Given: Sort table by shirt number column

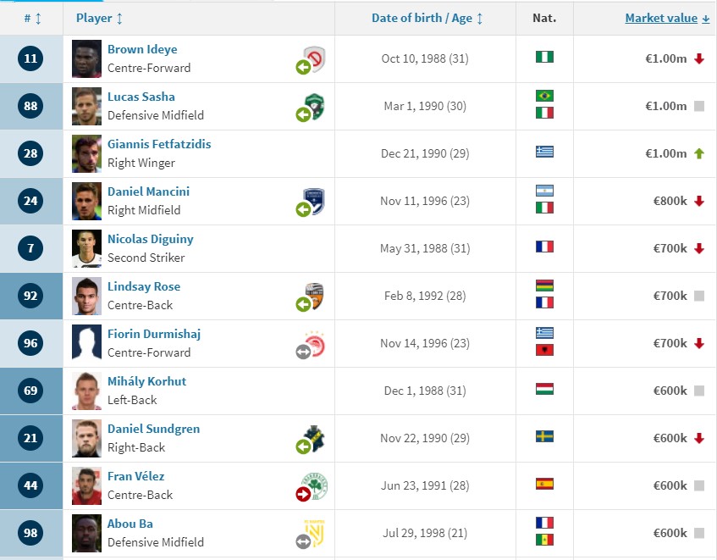Looking at the screenshot, I should [x=32, y=19].
